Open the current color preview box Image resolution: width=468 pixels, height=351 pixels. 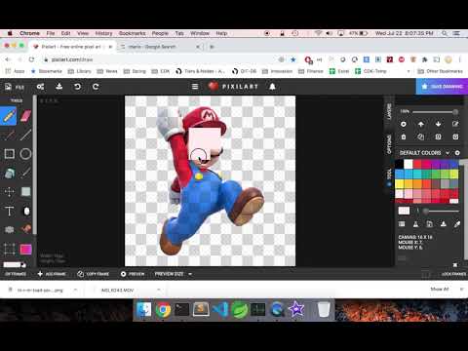pyautogui.click(x=404, y=211)
